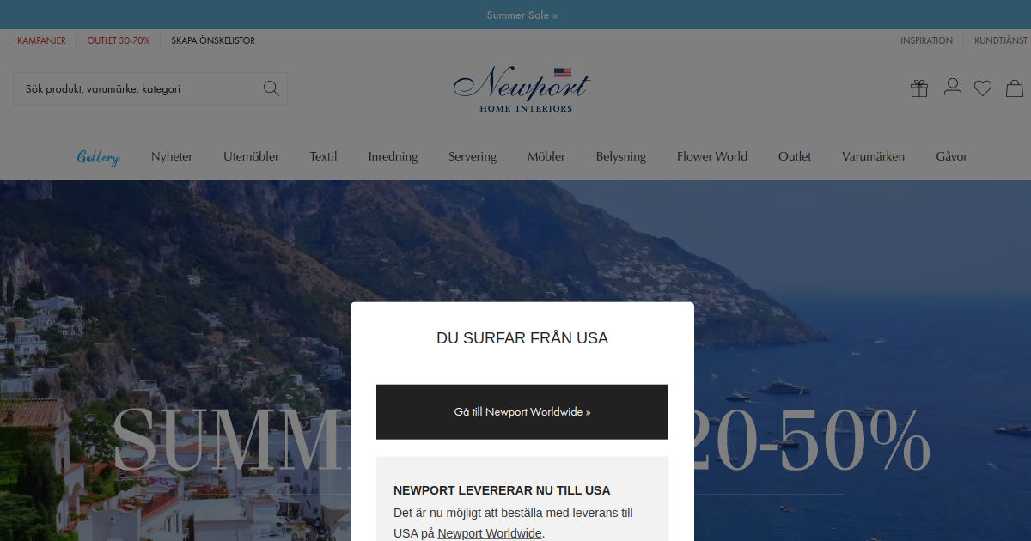Go to the Belysning category

pyautogui.click(x=621, y=156)
